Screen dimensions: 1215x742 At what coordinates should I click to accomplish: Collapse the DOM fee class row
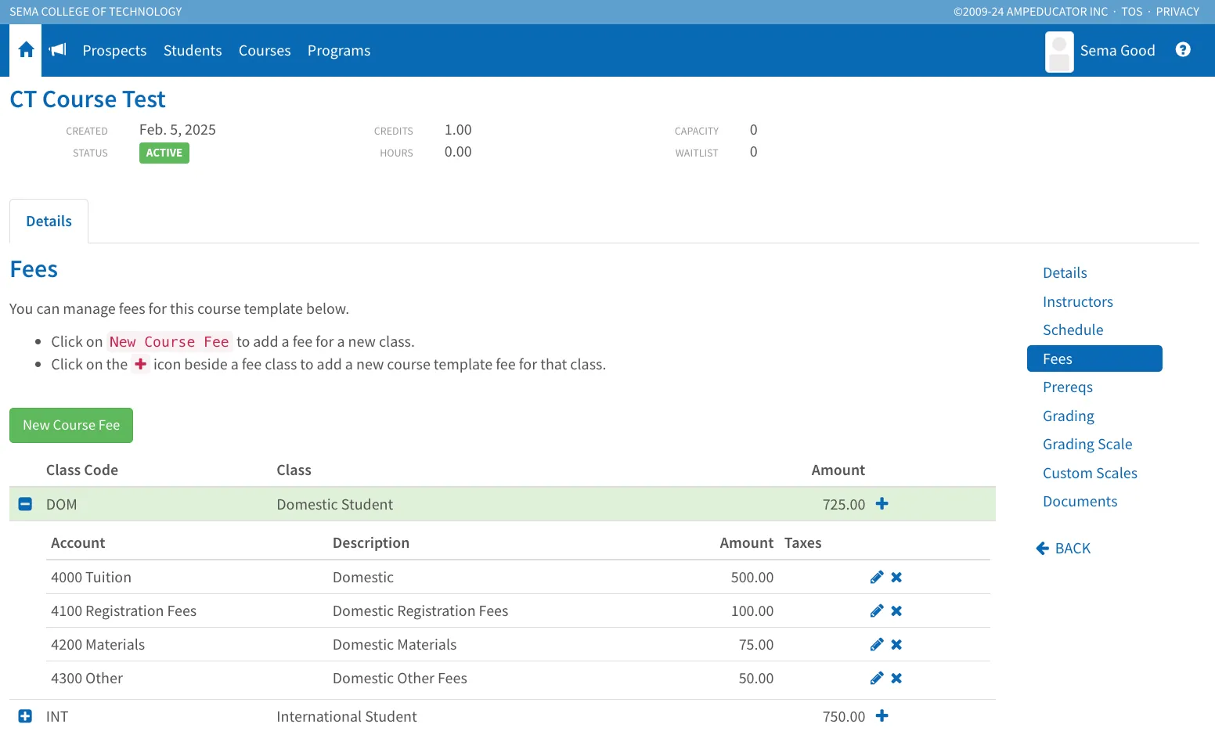[x=25, y=504]
